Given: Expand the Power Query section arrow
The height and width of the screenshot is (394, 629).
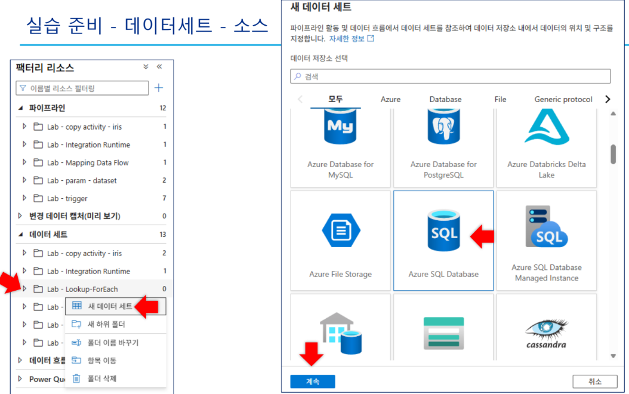Looking at the screenshot, I should 20,378.
